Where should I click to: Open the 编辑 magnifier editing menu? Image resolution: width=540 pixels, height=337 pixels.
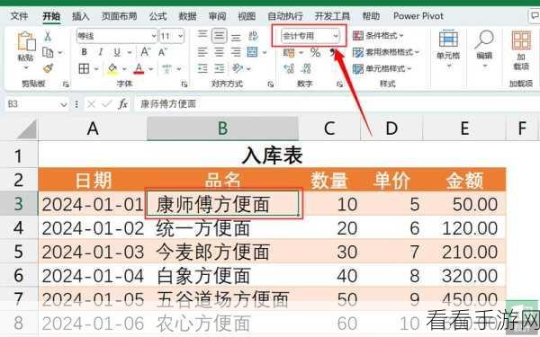pyautogui.click(x=484, y=49)
